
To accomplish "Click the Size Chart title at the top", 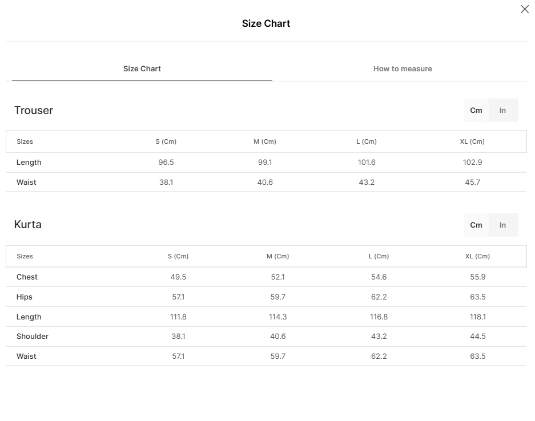I will [266, 23].
